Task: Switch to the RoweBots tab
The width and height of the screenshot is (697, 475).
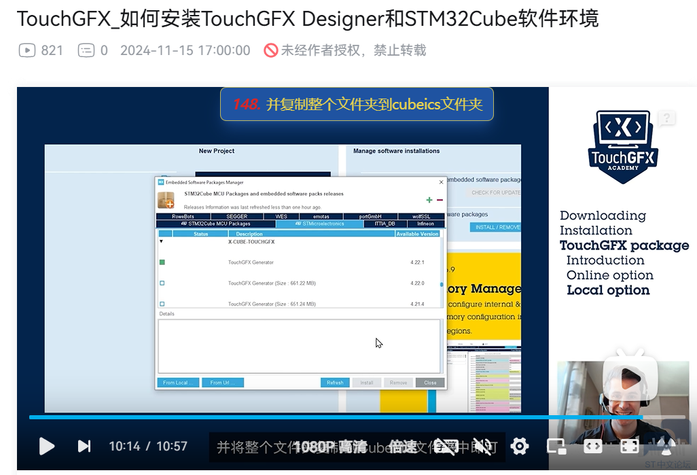Action: (183, 217)
